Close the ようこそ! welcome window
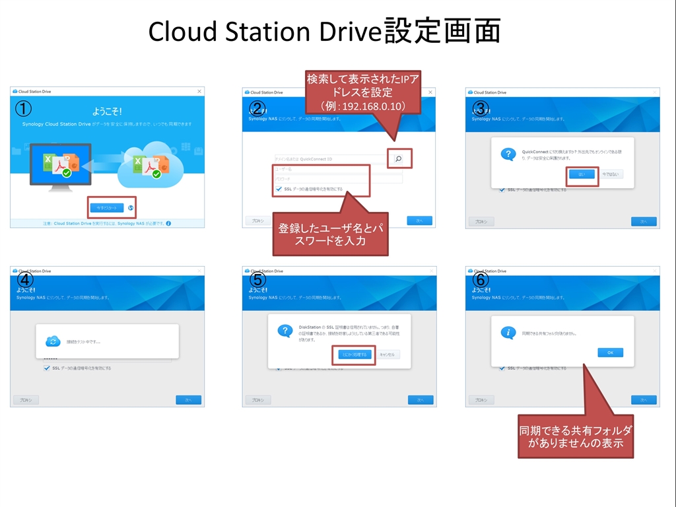Image resolution: width=676 pixels, height=507 pixels. [x=199, y=91]
